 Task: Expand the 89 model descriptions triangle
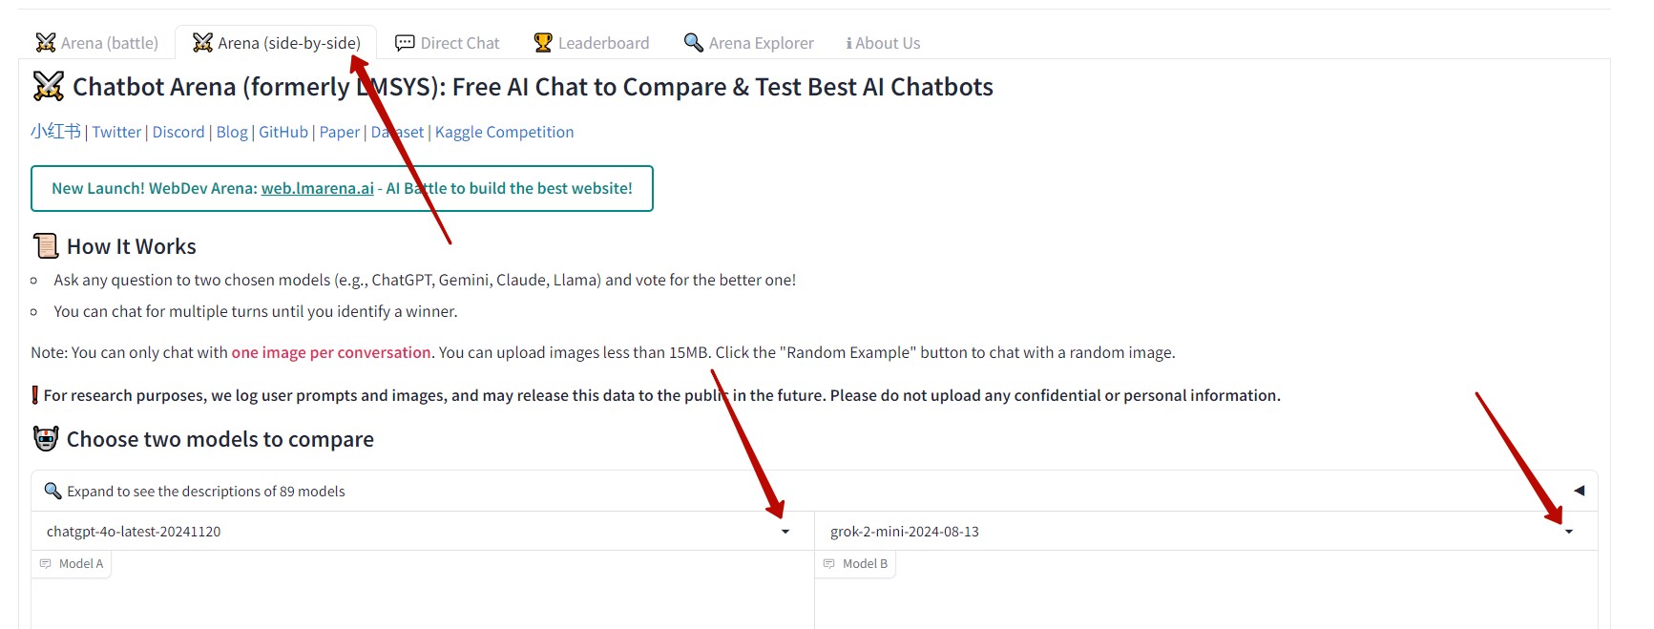(1579, 491)
